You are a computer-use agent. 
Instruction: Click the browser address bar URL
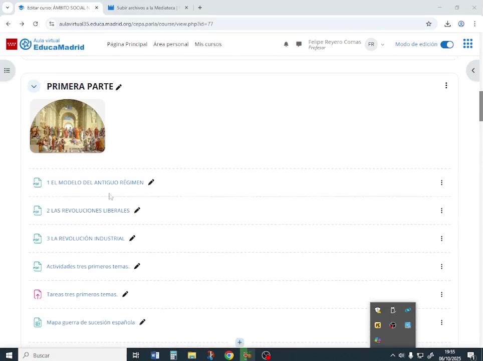pos(136,24)
